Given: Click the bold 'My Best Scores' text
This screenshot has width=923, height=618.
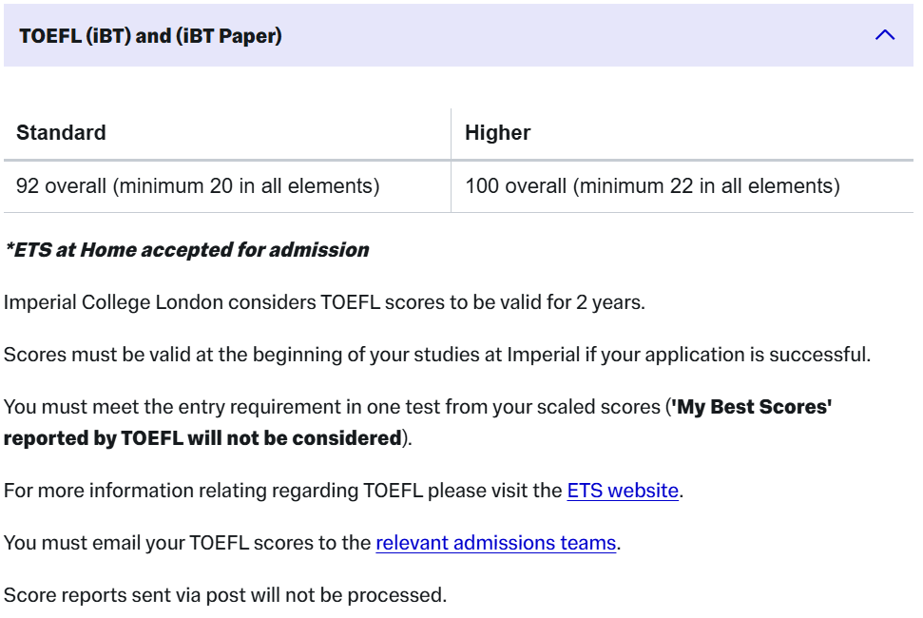Looking at the screenshot, I should point(752,407).
